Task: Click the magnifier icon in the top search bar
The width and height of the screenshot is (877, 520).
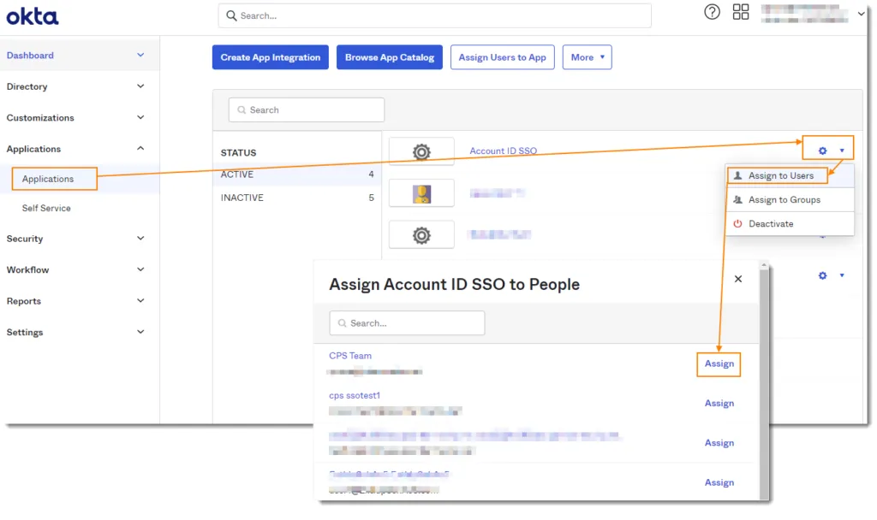Action: [x=231, y=15]
